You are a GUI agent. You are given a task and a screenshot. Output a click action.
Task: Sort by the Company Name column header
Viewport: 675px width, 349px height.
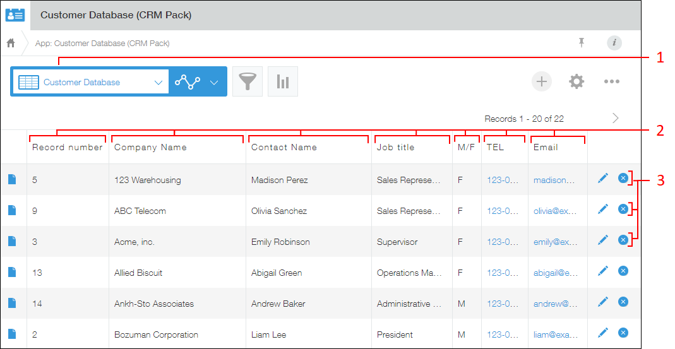(x=150, y=147)
